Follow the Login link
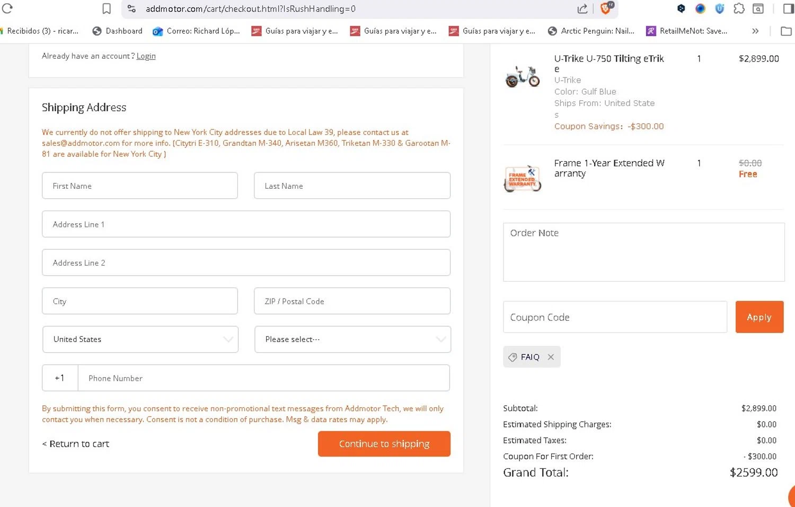This screenshot has width=795, height=507. point(146,56)
